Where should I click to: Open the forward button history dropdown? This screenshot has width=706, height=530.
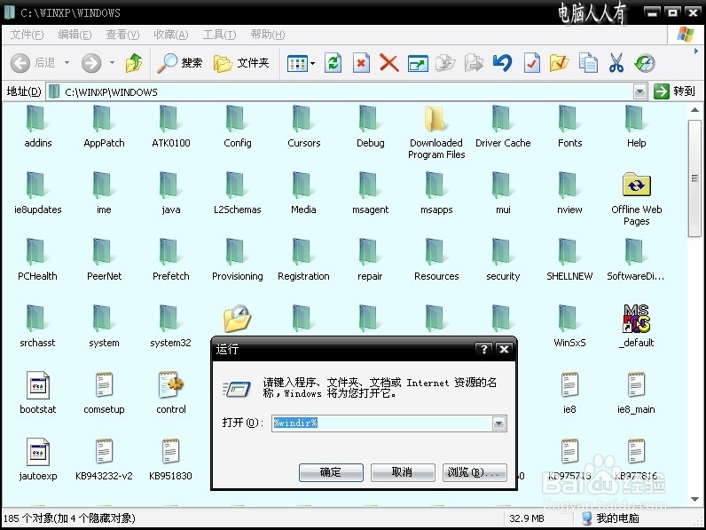[x=112, y=63]
